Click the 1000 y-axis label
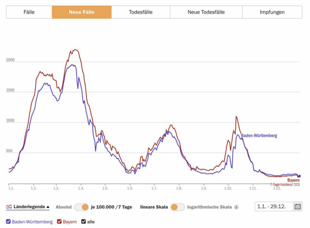Image resolution: width=310 pixels, height=228 pixels. pos(10,121)
